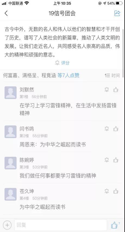Tap the back arrow in header
The width and height of the screenshot is (125, 232).
[x=6, y=13]
